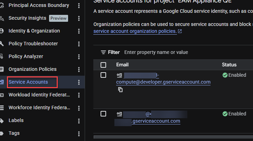The image size is (253, 141).
Task: Click the Identity & Organization person icon
Action: point(2,31)
